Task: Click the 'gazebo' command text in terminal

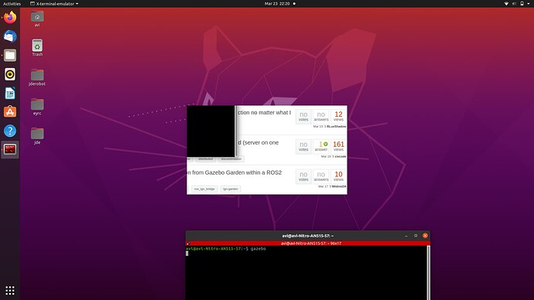Action: point(258,249)
